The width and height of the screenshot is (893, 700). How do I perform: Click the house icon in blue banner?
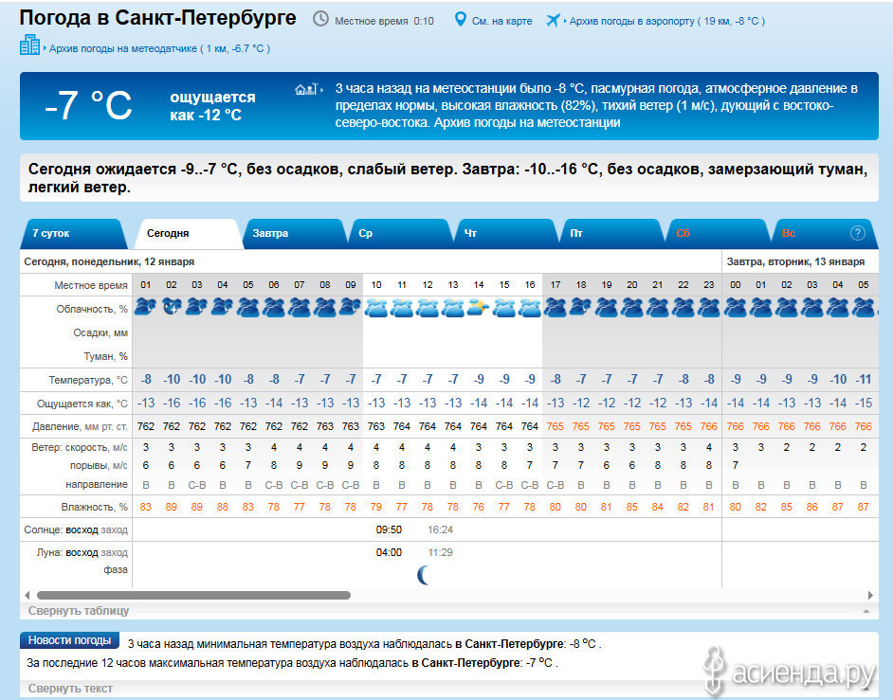click(305, 89)
